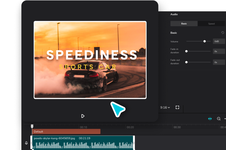Click the Fade-in duration slider handle
226x150 pixels.
tap(186, 51)
